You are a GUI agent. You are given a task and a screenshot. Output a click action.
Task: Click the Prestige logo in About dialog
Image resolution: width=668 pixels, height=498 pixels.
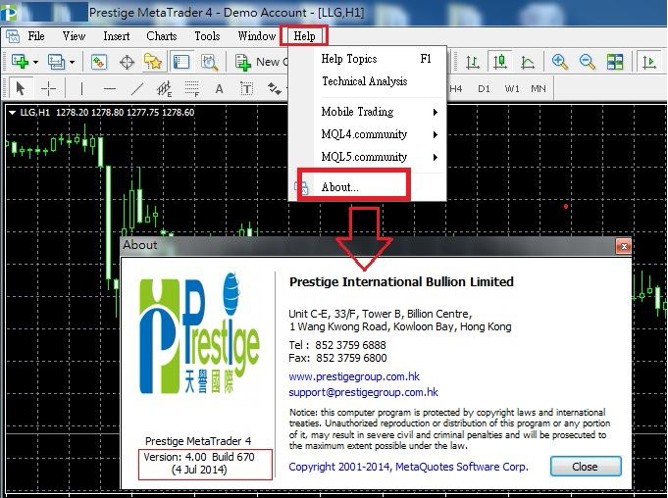tap(199, 333)
